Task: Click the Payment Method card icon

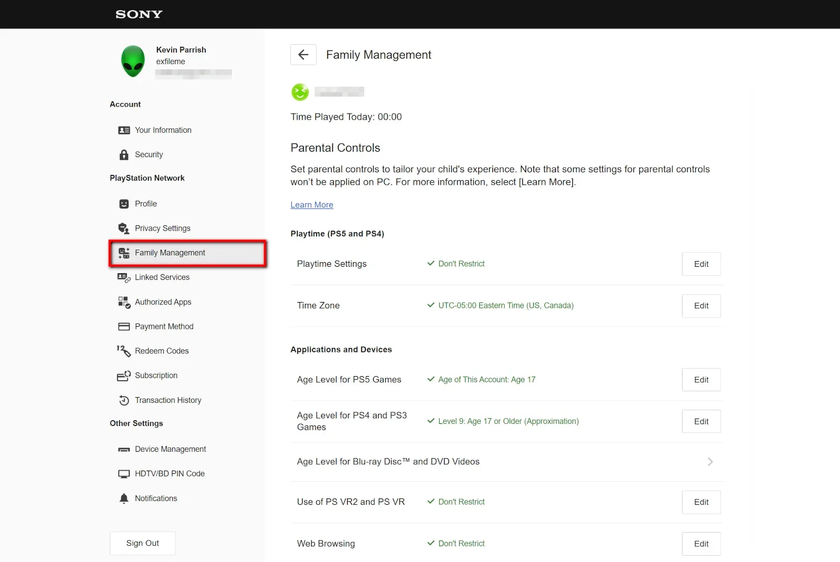Action: 123,326
